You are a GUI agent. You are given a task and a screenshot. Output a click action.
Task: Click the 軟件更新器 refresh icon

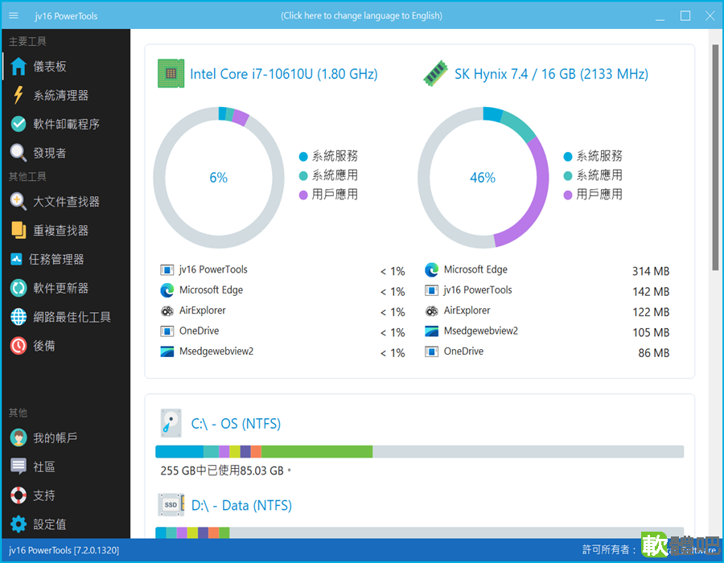(19, 288)
